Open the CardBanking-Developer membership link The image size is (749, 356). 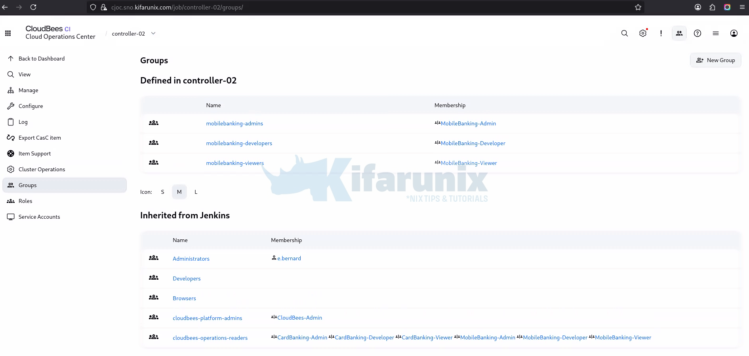tap(364, 337)
